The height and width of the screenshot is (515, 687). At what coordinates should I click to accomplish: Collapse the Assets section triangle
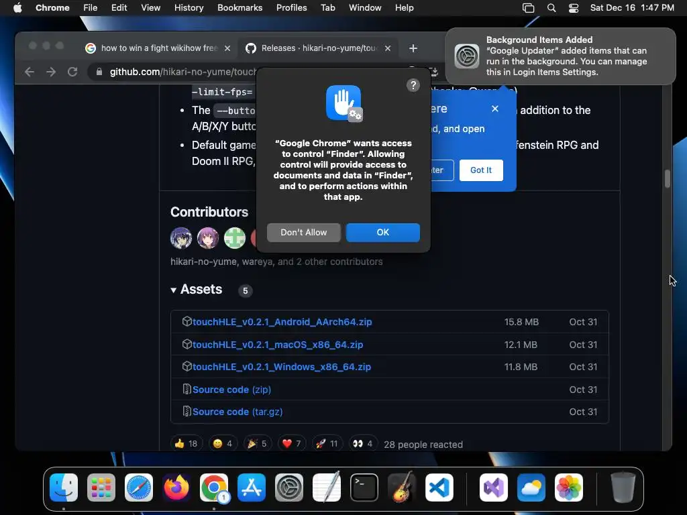coord(174,290)
